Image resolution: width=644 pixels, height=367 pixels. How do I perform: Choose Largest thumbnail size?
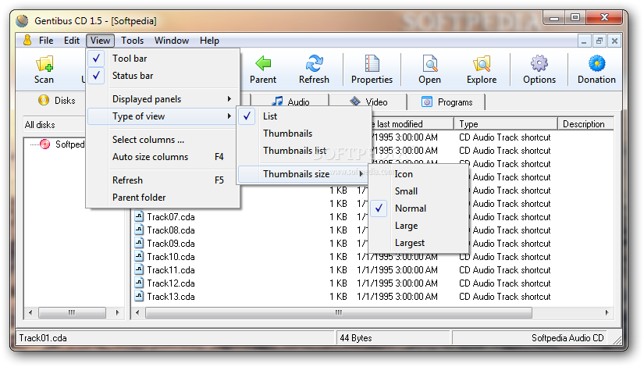(x=418, y=244)
